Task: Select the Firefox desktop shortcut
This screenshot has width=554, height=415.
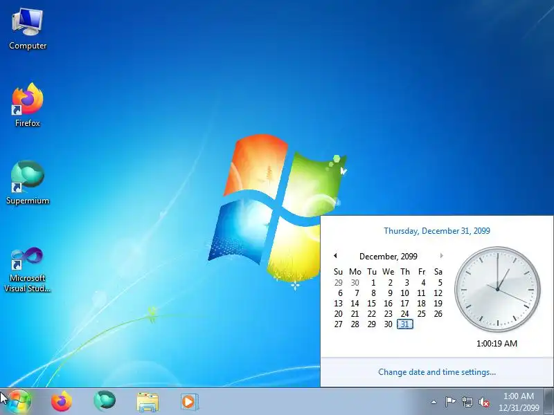Action: tap(28, 105)
